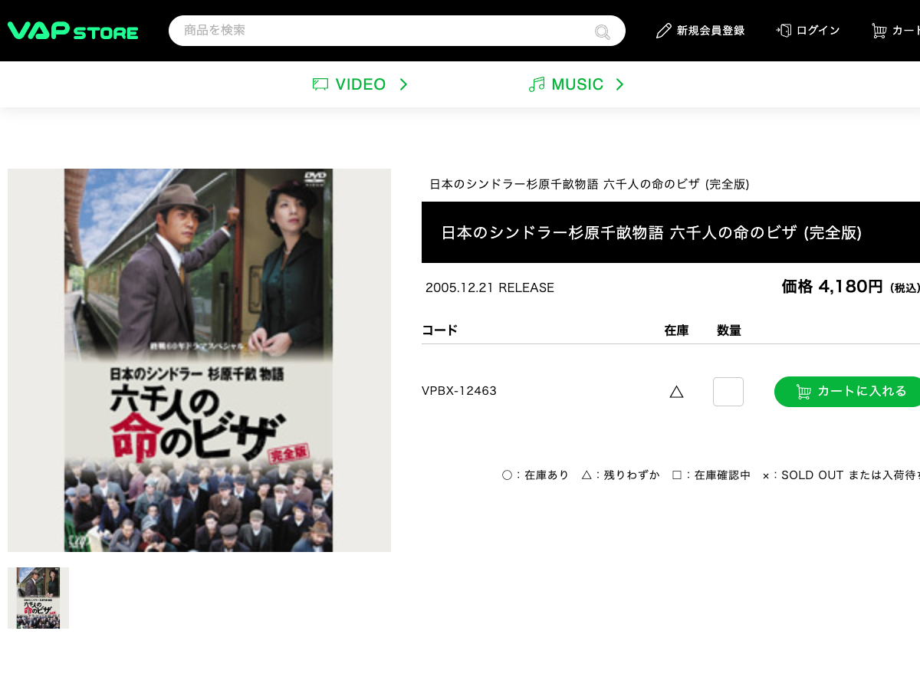Click the 在庫 column header
920x690 pixels.
[x=676, y=330]
